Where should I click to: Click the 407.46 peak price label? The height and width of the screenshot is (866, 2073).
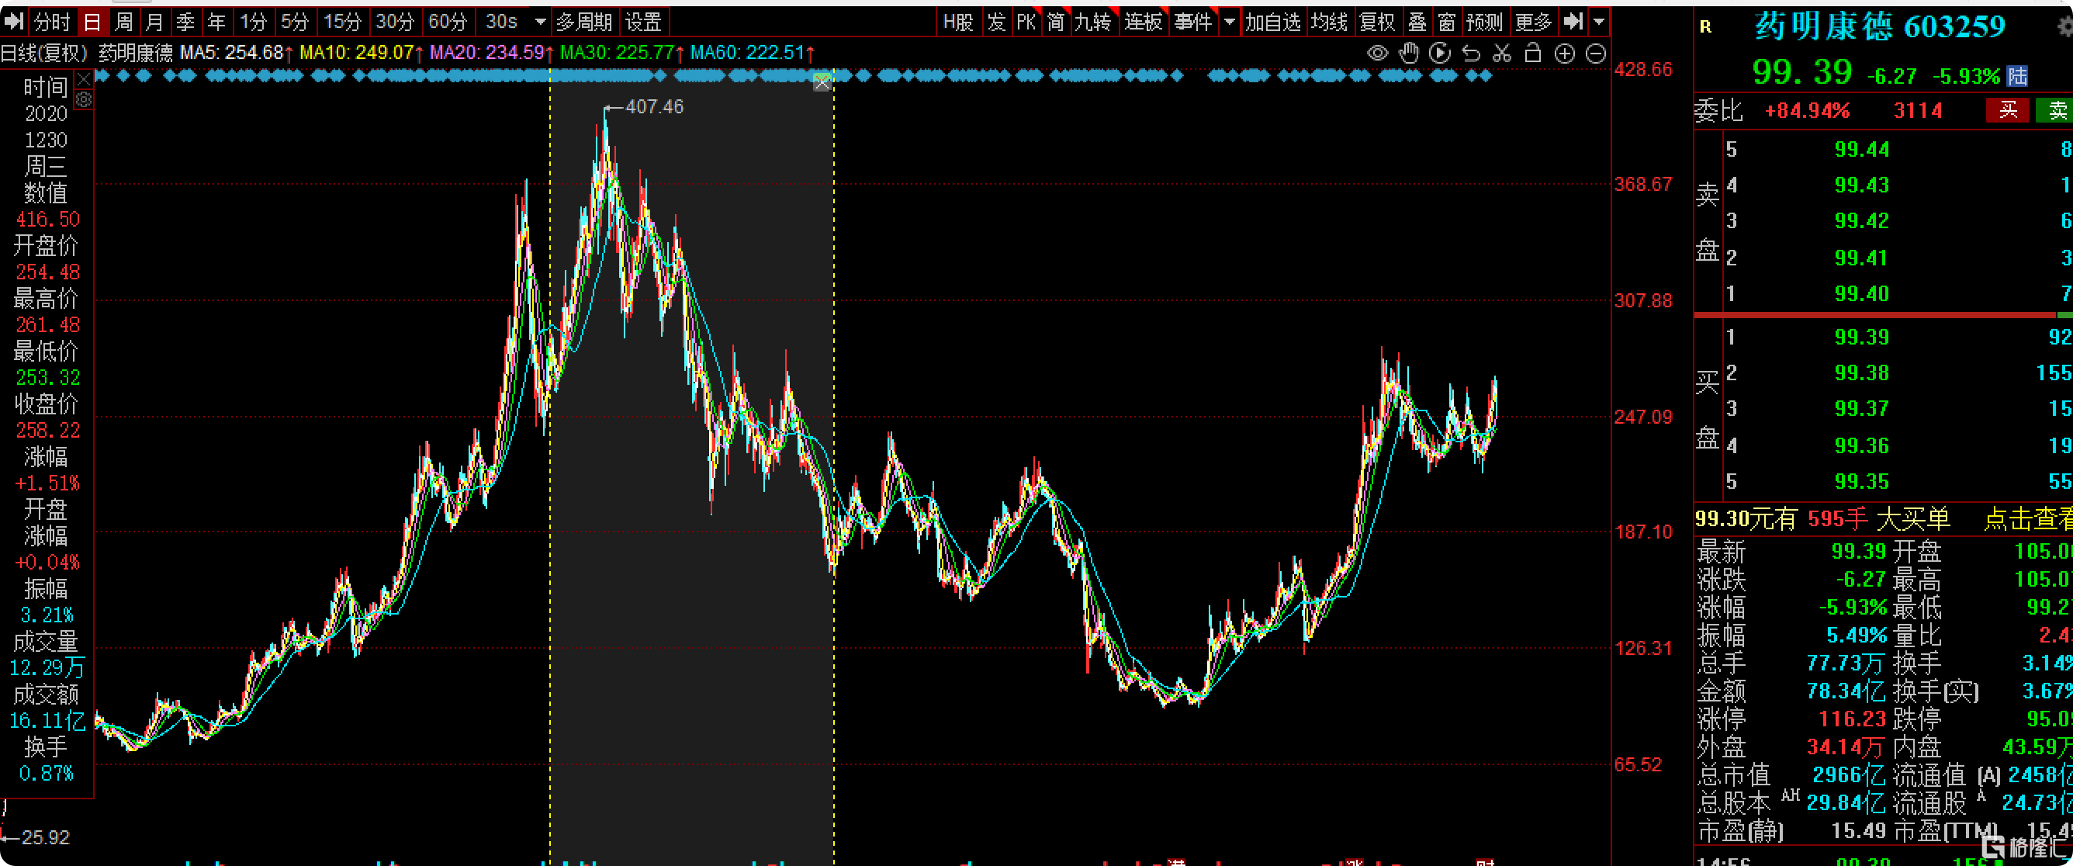pyautogui.click(x=654, y=107)
